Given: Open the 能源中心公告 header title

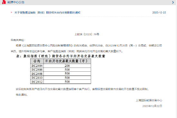Looking at the screenshot, I should 16,2.
